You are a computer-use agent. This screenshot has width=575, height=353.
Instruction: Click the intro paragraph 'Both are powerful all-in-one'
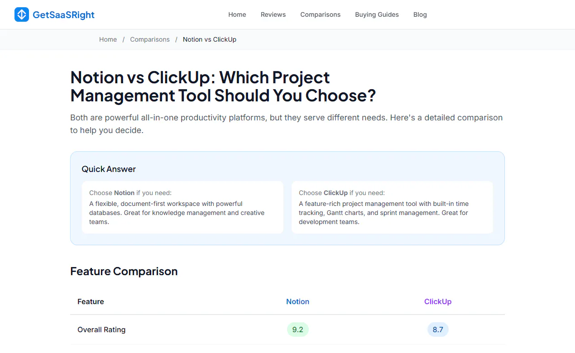tap(287, 124)
